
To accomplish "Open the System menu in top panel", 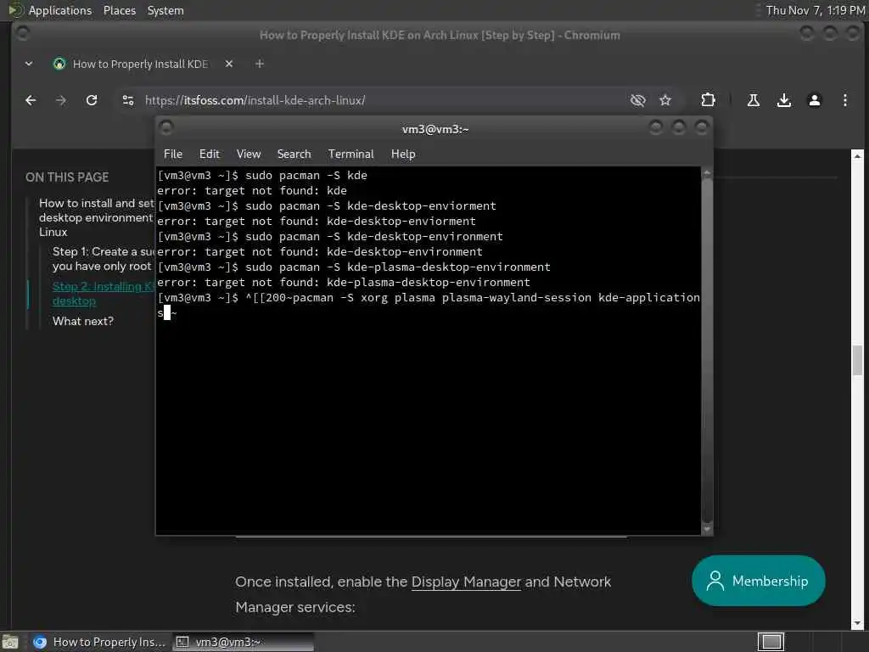I will (165, 10).
